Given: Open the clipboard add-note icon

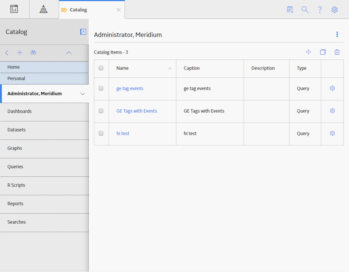Looking at the screenshot, I should [290, 10].
